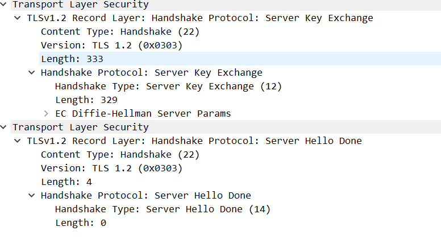This screenshot has height=239, width=441.
Task: Collapse the first Transport Layer Security section
Action: click(x=5, y=5)
